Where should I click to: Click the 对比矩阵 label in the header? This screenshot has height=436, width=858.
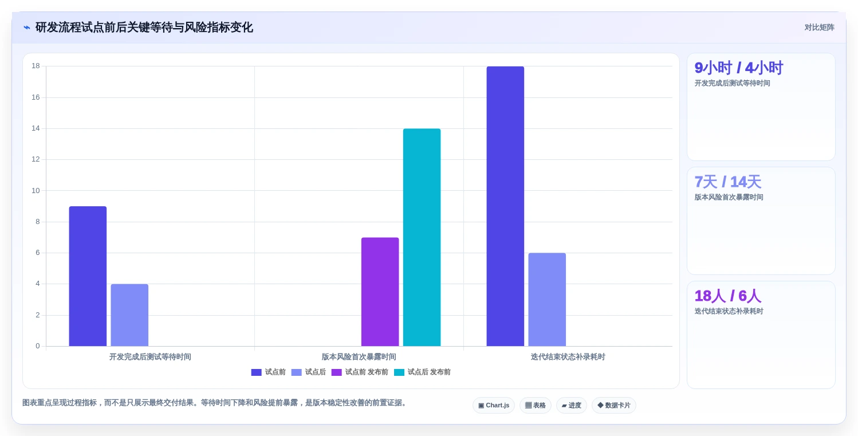(819, 28)
